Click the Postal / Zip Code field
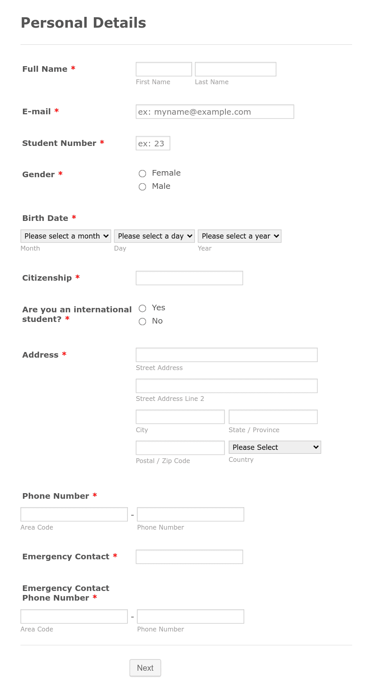 pyautogui.click(x=180, y=447)
